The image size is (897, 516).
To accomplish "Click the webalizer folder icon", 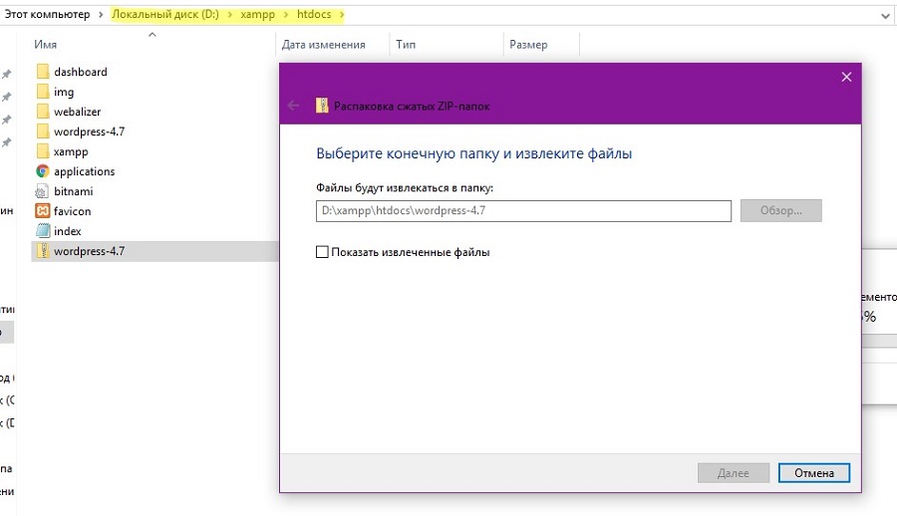I will [42, 112].
